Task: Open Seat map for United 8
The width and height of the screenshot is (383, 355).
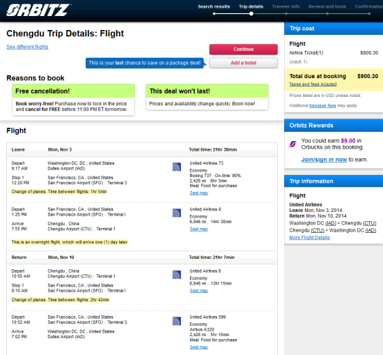Action: click(x=198, y=291)
